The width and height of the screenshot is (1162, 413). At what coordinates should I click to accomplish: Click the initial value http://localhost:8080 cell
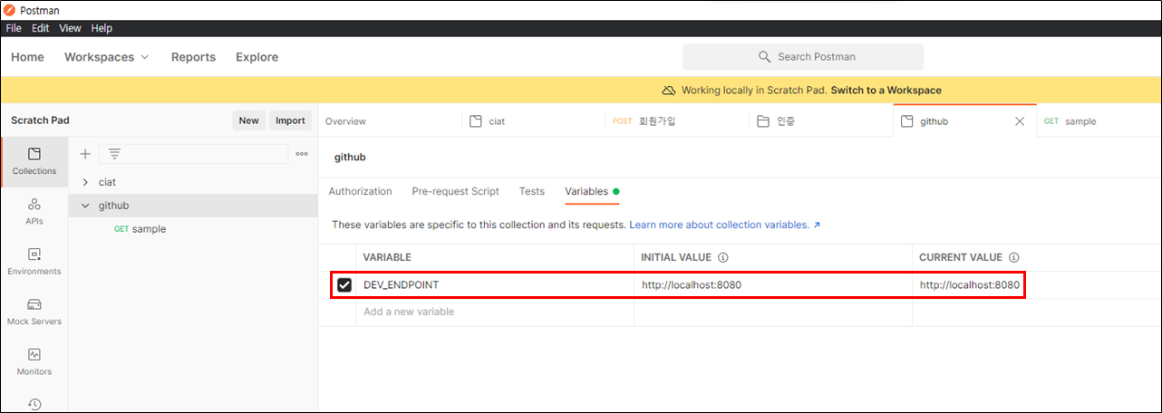772,284
